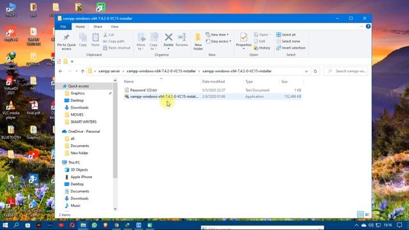This screenshot has width=409, height=230.
Task: Open the Copy to menu
Action: tap(154, 42)
